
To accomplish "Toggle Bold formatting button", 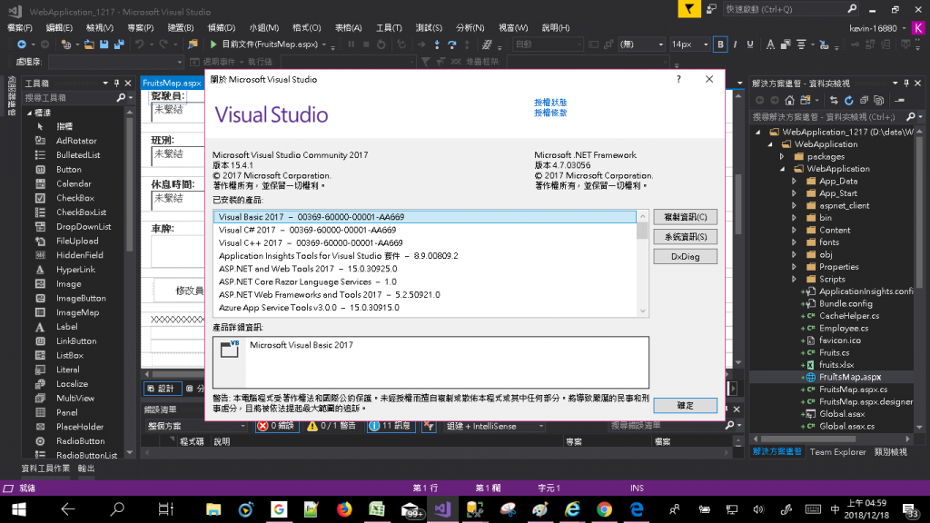I will [720, 44].
